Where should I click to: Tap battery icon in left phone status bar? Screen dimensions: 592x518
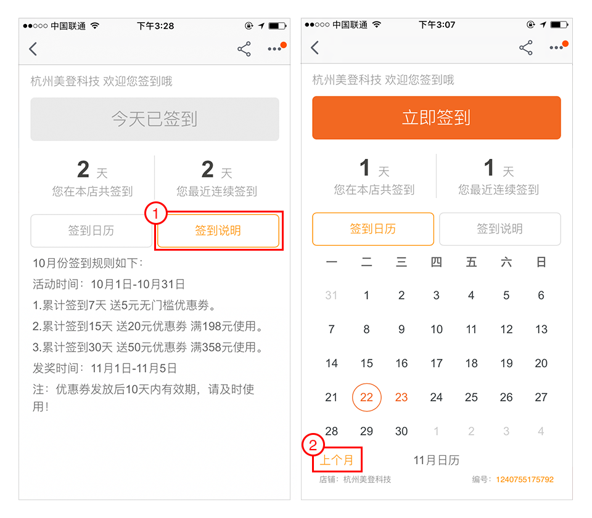click(x=277, y=26)
